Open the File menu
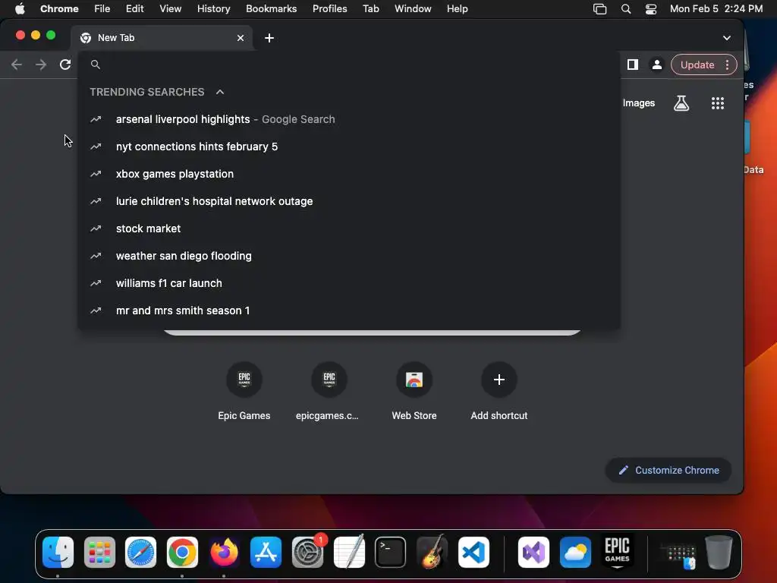The height and width of the screenshot is (583, 777). (x=102, y=9)
